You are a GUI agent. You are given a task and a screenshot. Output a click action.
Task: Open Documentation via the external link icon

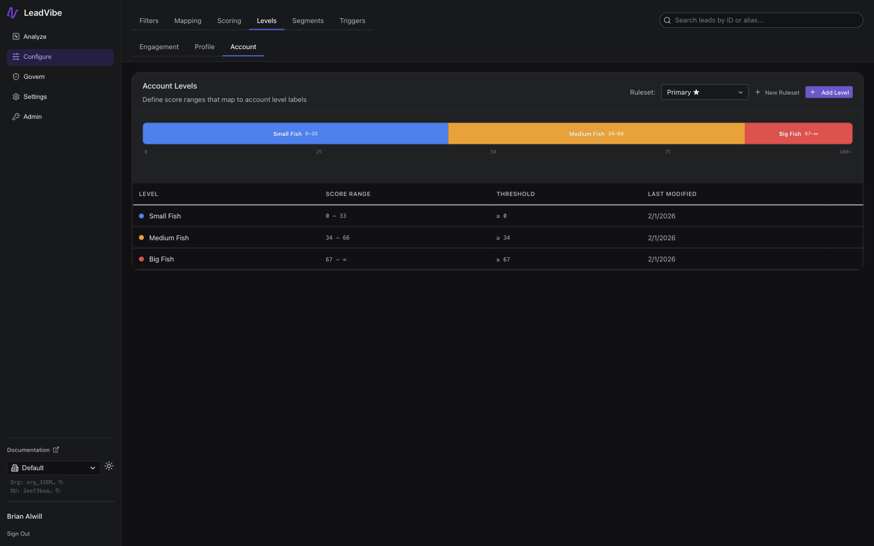pos(56,450)
